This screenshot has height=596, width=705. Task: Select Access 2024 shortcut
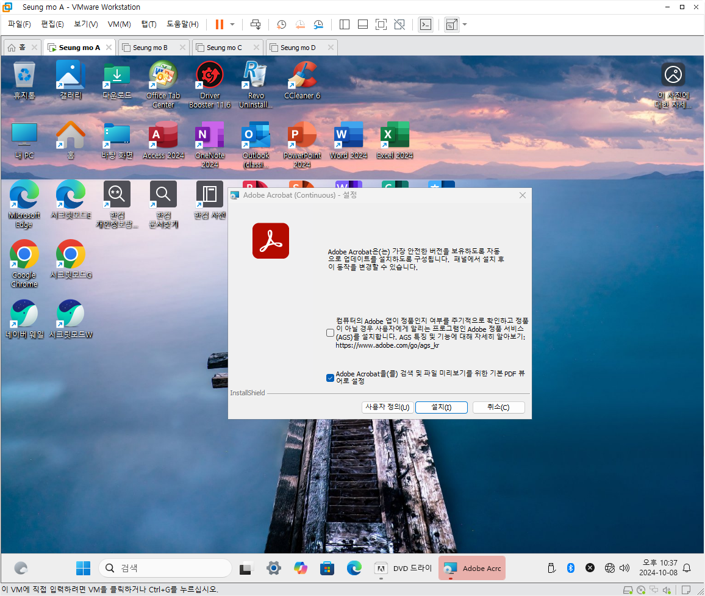(163, 140)
